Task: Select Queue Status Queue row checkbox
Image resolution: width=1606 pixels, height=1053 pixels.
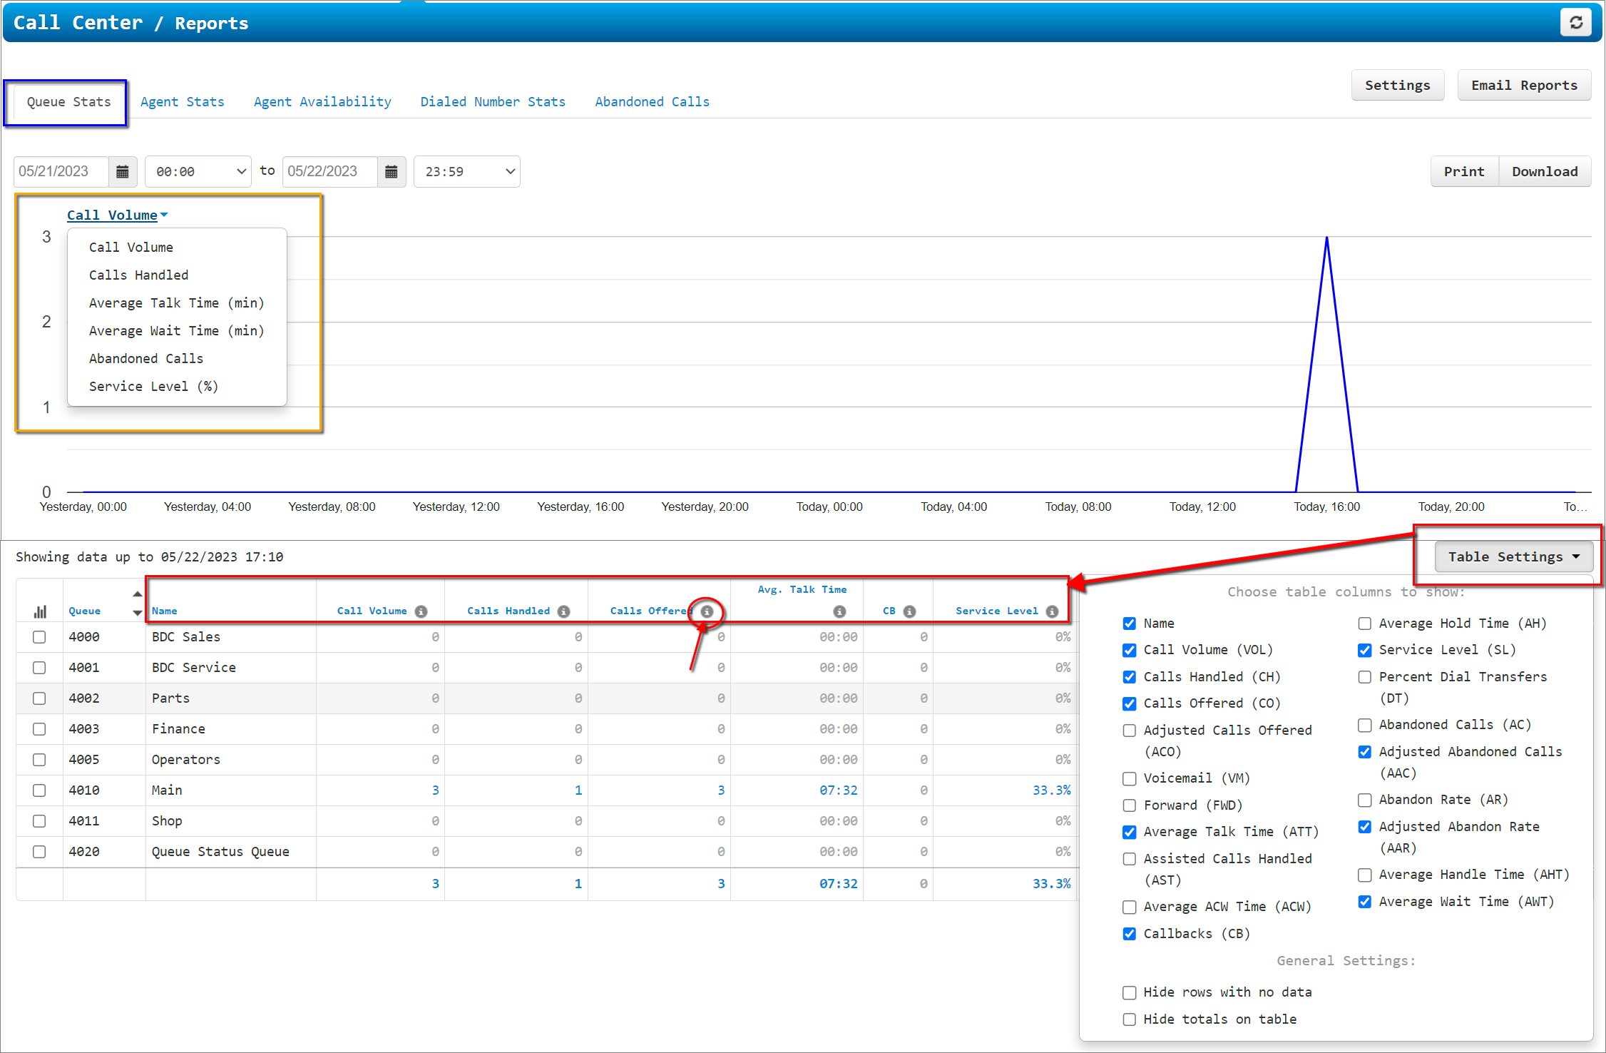Action: 39,852
